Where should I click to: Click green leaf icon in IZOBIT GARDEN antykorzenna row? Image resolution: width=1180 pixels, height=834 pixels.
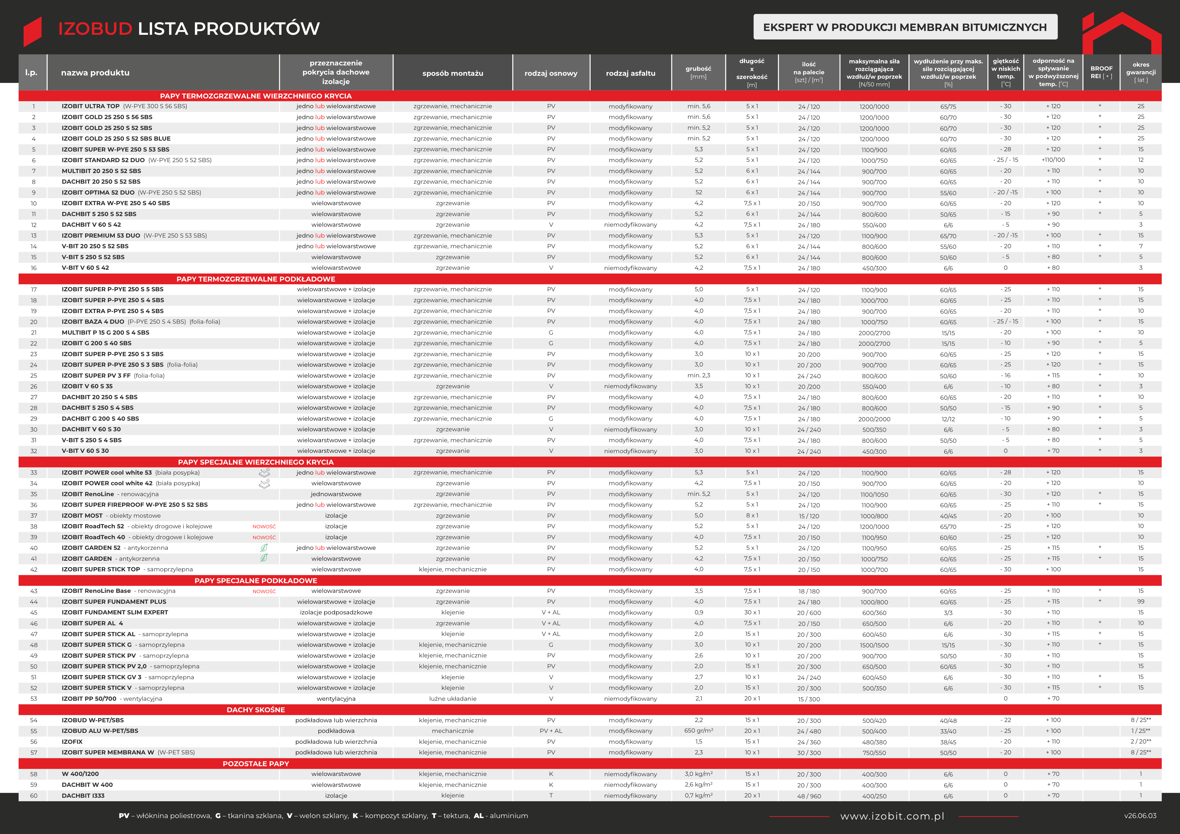tap(264, 558)
